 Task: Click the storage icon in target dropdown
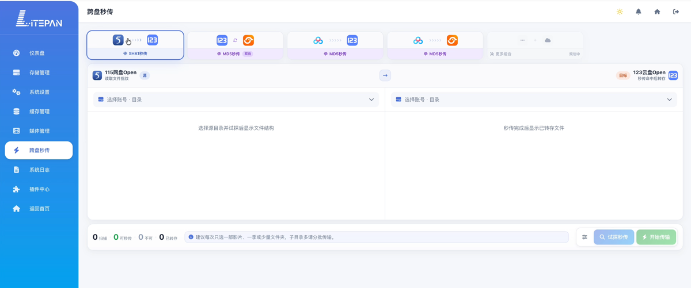(x=398, y=99)
